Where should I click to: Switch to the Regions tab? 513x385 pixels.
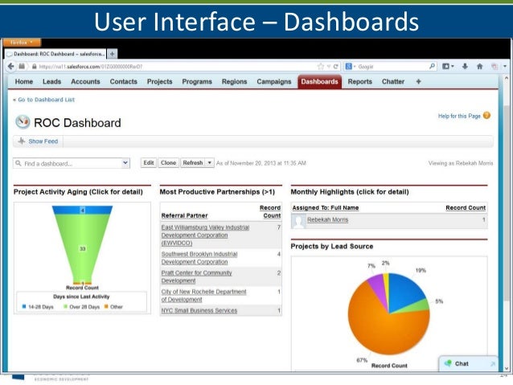click(x=234, y=81)
